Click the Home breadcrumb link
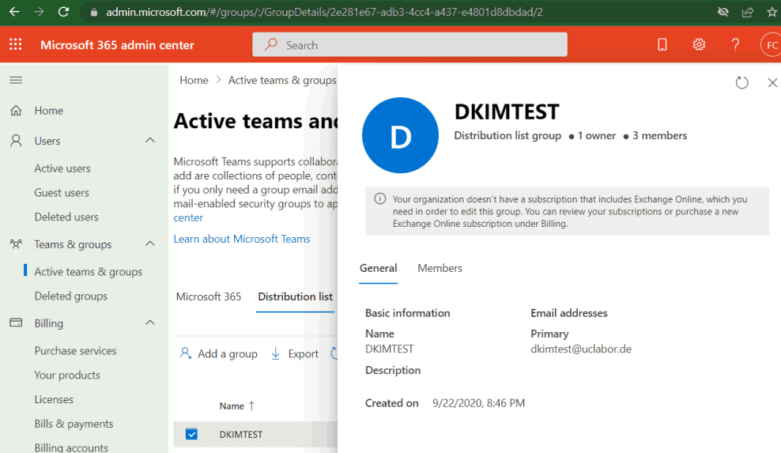The width and height of the screenshot is (781, 453). 194,80
